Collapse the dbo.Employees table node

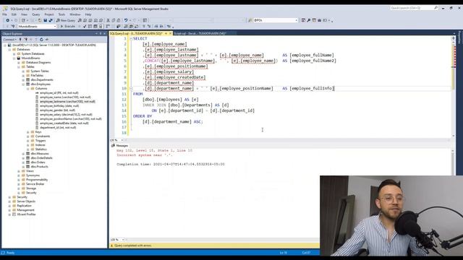pyautogui.click(x=23, y=84)
